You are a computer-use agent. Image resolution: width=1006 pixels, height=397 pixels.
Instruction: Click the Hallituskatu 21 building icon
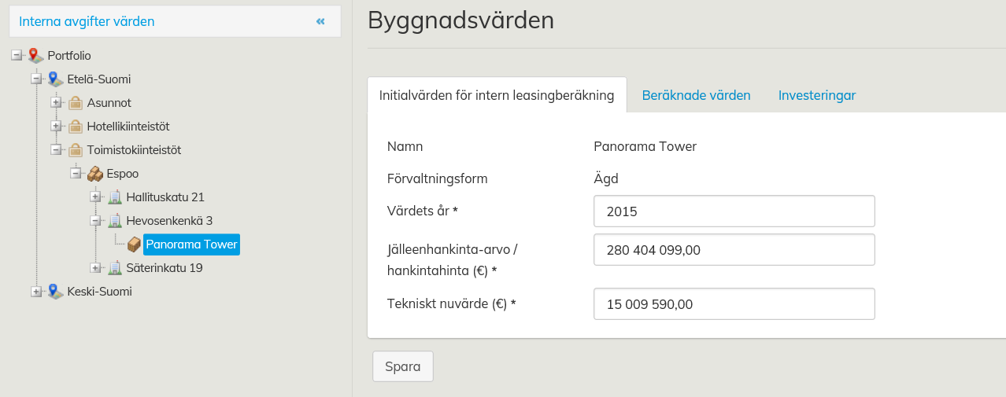click(x=114, y=197)
